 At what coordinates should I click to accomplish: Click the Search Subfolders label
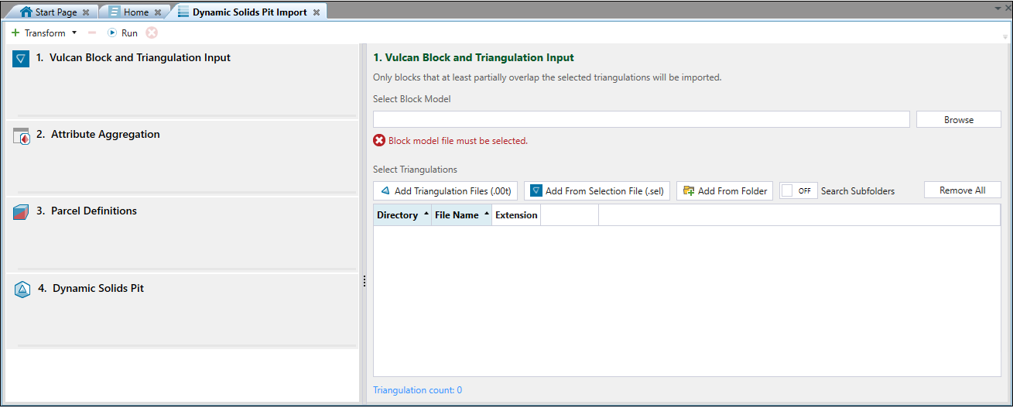pos(857,191)
